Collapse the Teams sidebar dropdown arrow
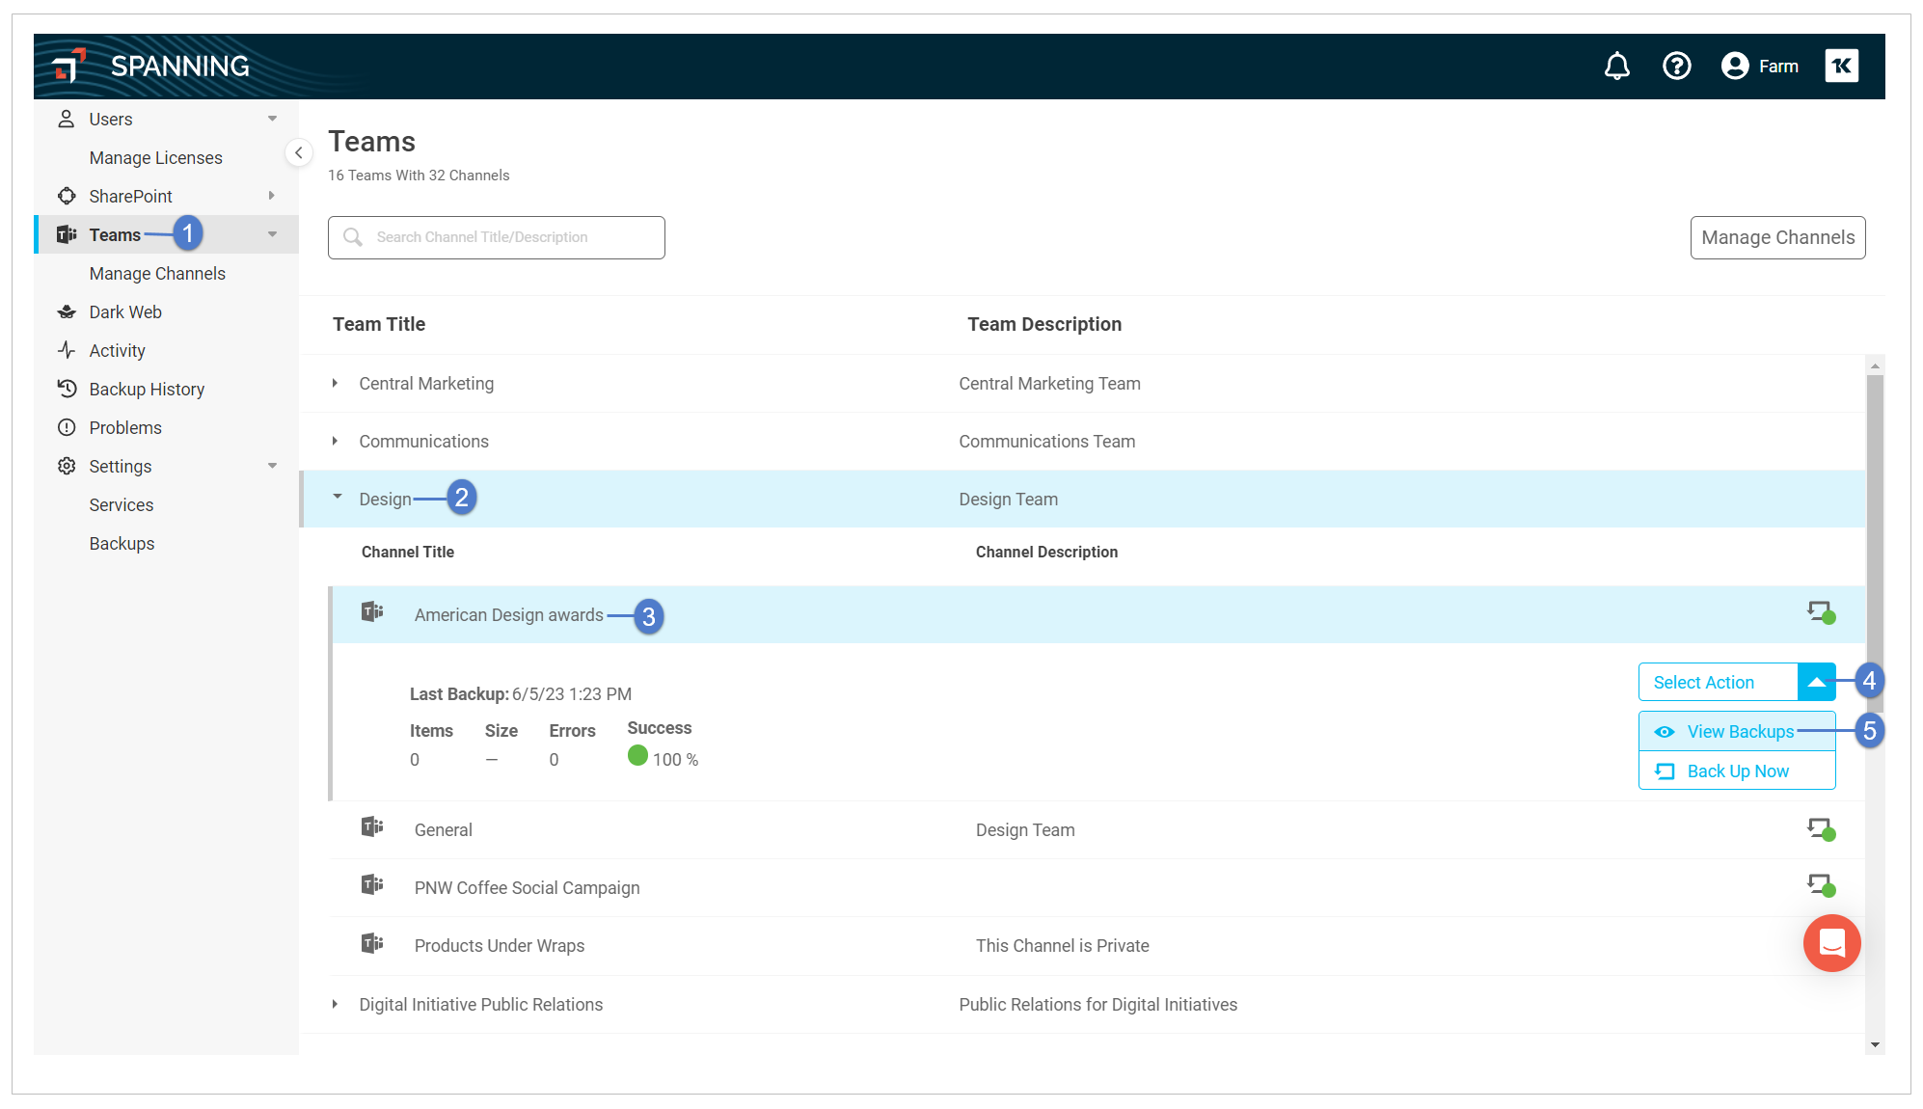Screen dimensions: 1923x1109 coord(273,234)
